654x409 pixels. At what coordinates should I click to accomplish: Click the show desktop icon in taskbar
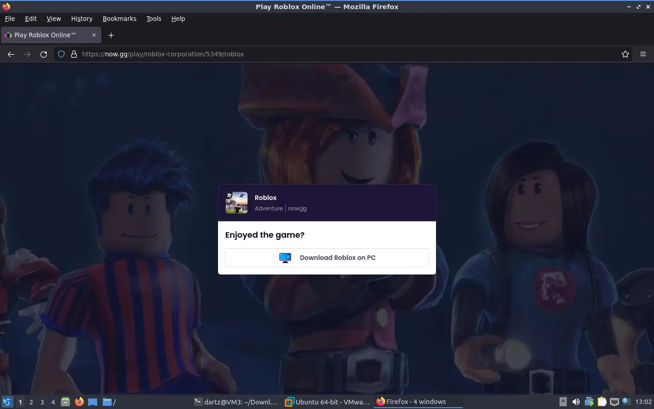pyautogui.click(x=93, y=402)
